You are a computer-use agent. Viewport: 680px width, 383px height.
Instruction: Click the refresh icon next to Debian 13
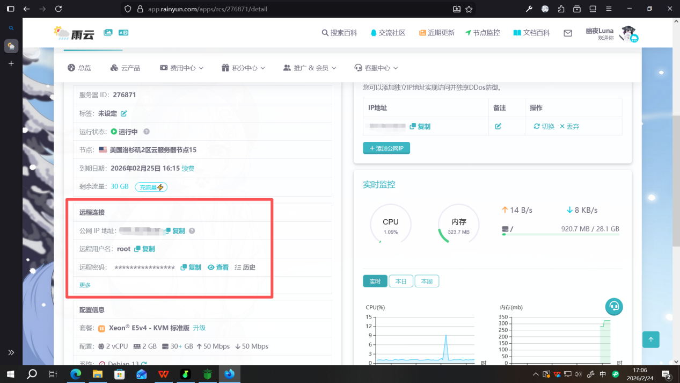point(144,364)
